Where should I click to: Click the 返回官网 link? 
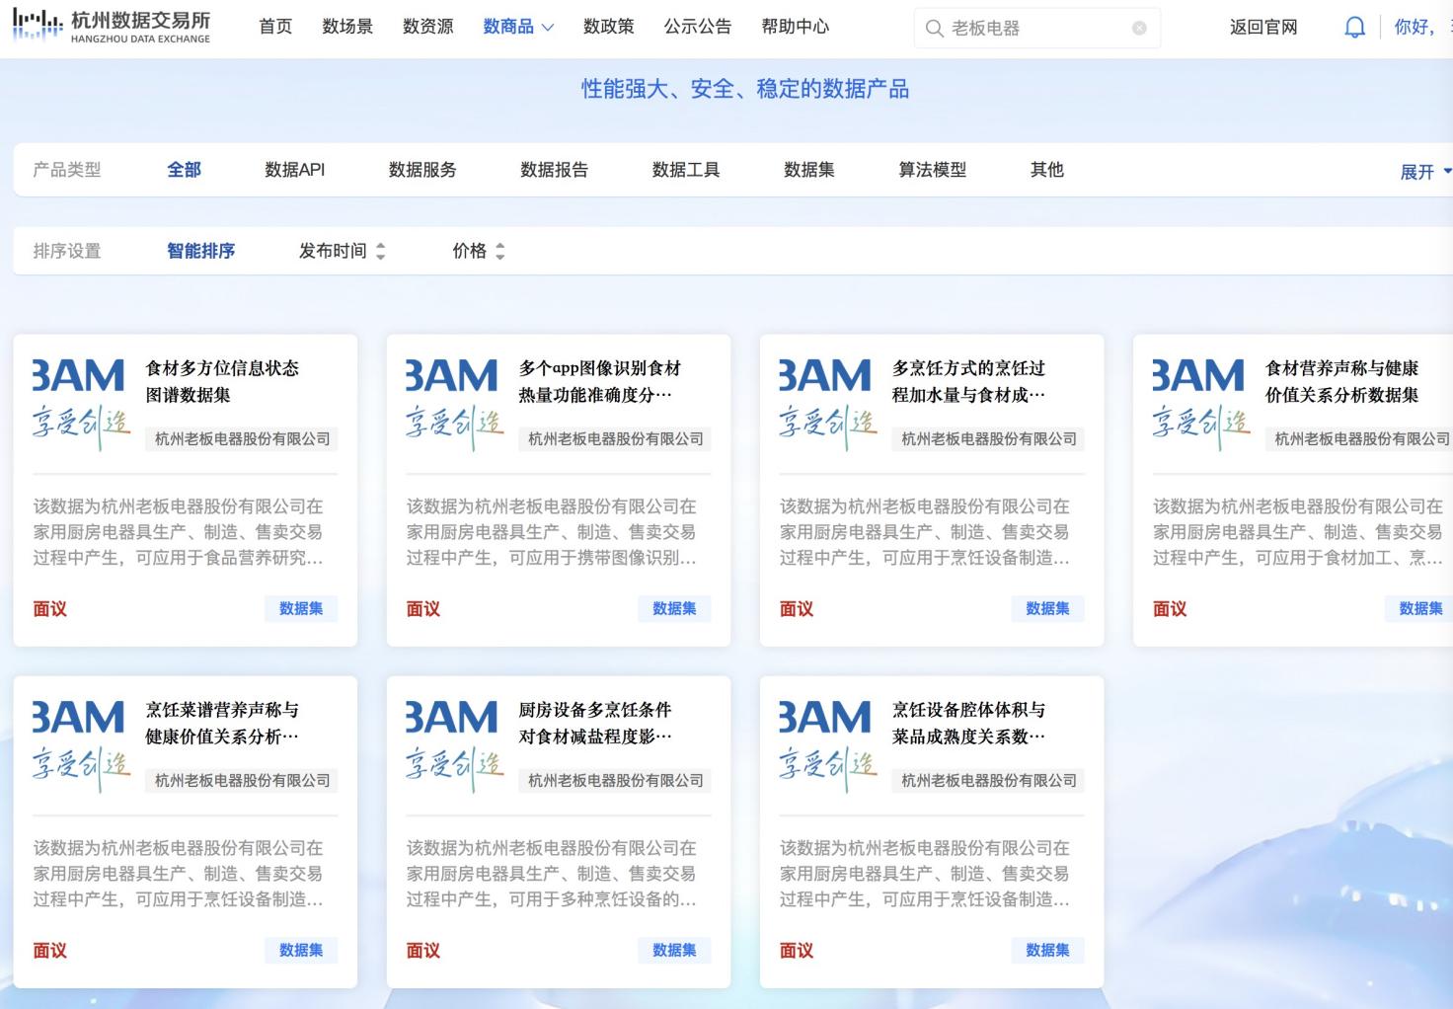(1263, 28)
